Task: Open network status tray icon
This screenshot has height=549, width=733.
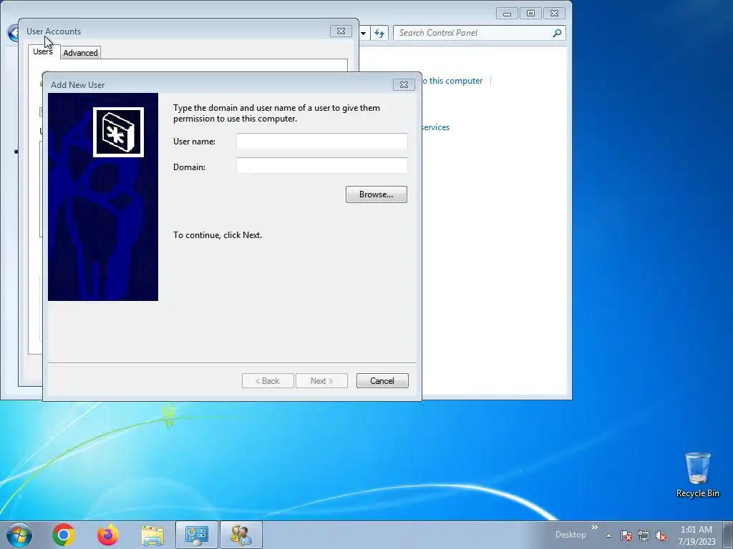Action: pos(644,535)
